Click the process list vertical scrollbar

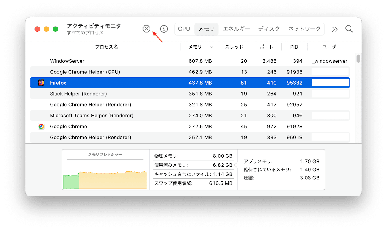(x=358, y=59)
